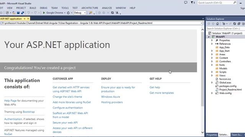
Task: Click the 'Help Page' link
Action: 10,100
